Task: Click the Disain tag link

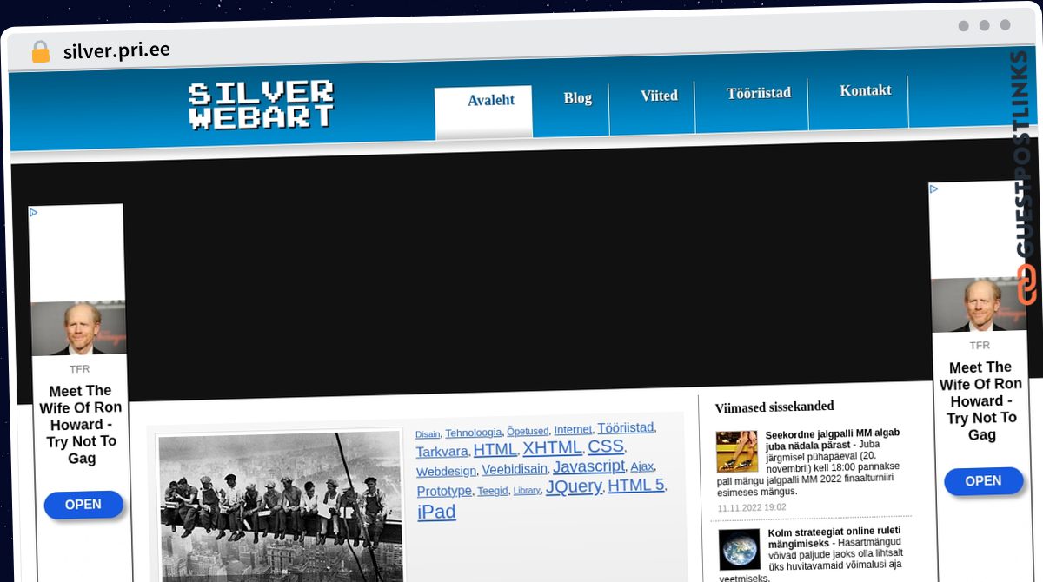Action: [428, 434]
